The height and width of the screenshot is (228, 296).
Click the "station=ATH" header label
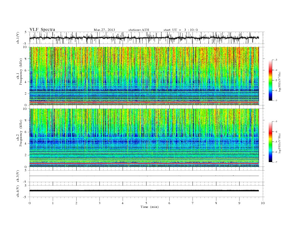tap(139, 30)
